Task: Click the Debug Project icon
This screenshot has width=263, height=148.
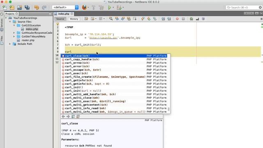Action: tap(119, 7)
